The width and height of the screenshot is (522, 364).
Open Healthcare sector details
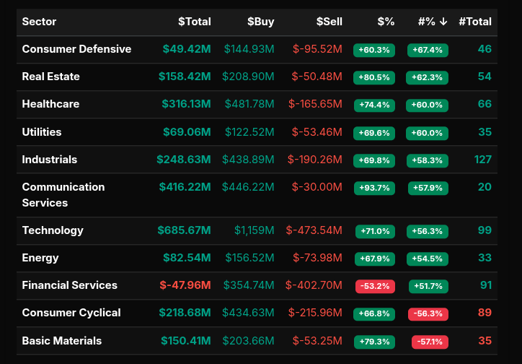[50, 104]
